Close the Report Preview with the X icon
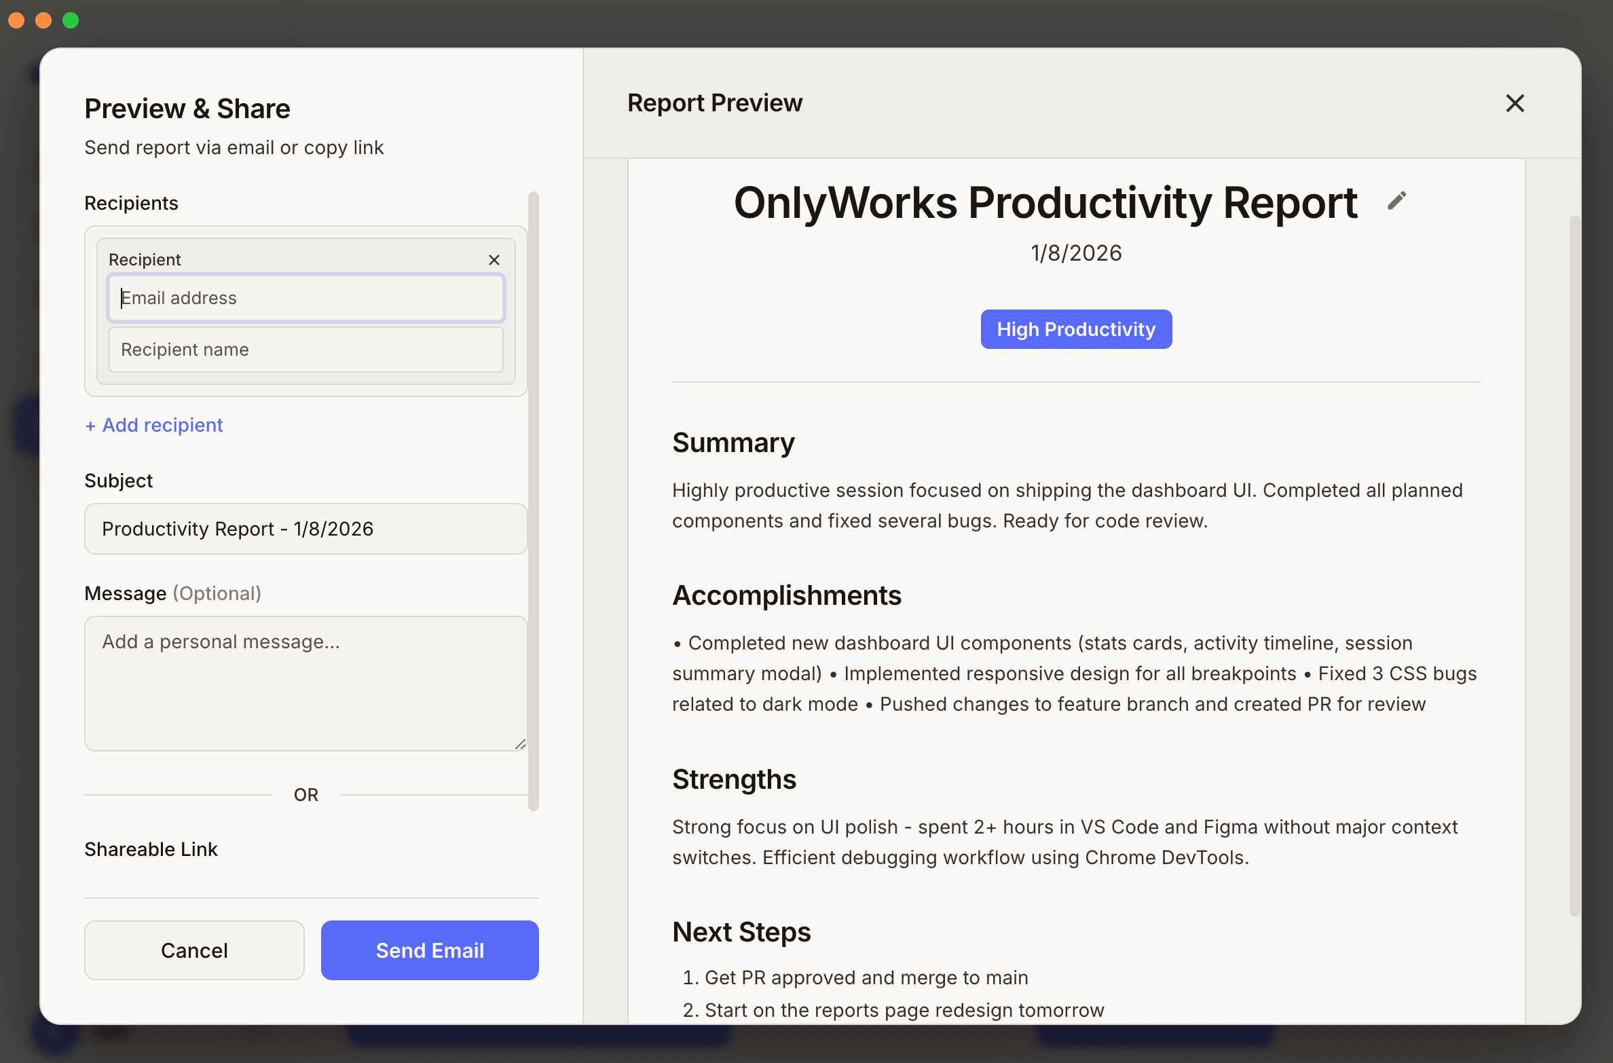1613x1063 pixels. click(x=1515, y=103)
